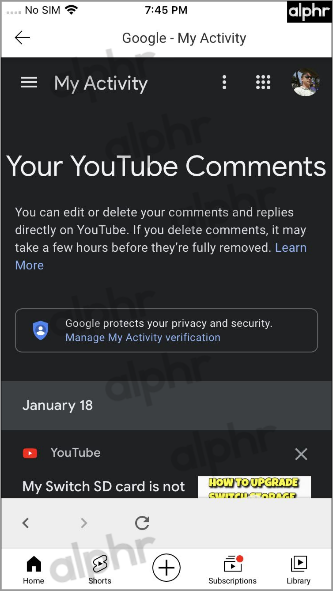333x591 pixels.
Task: Click the red YouTube logo icon
Action: (x=30, y=453)
